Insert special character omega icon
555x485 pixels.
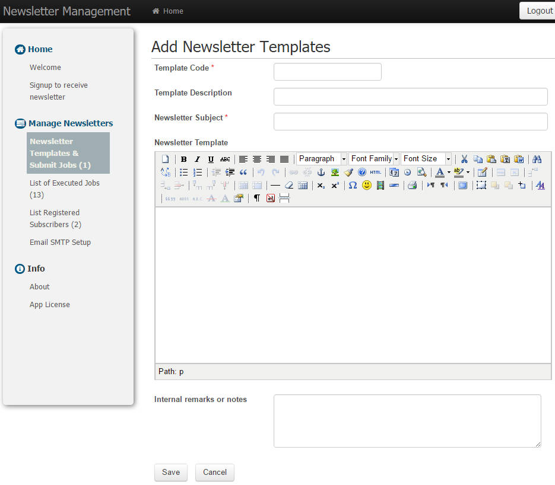point(353,185)
